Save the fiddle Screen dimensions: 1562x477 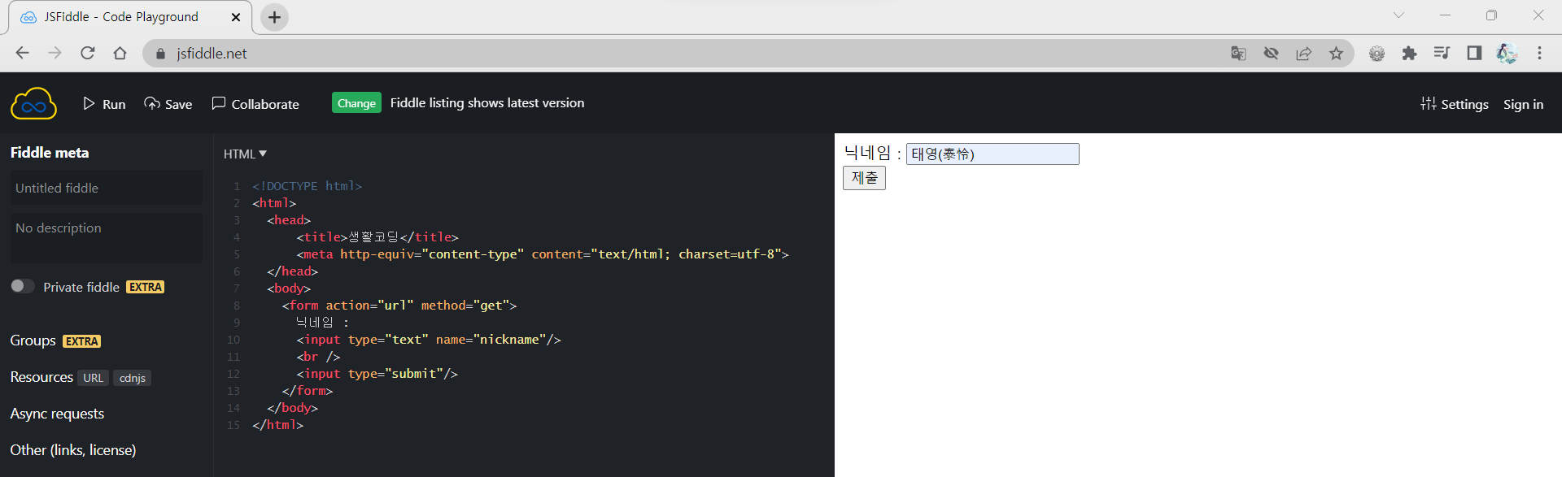pos(168,104)
